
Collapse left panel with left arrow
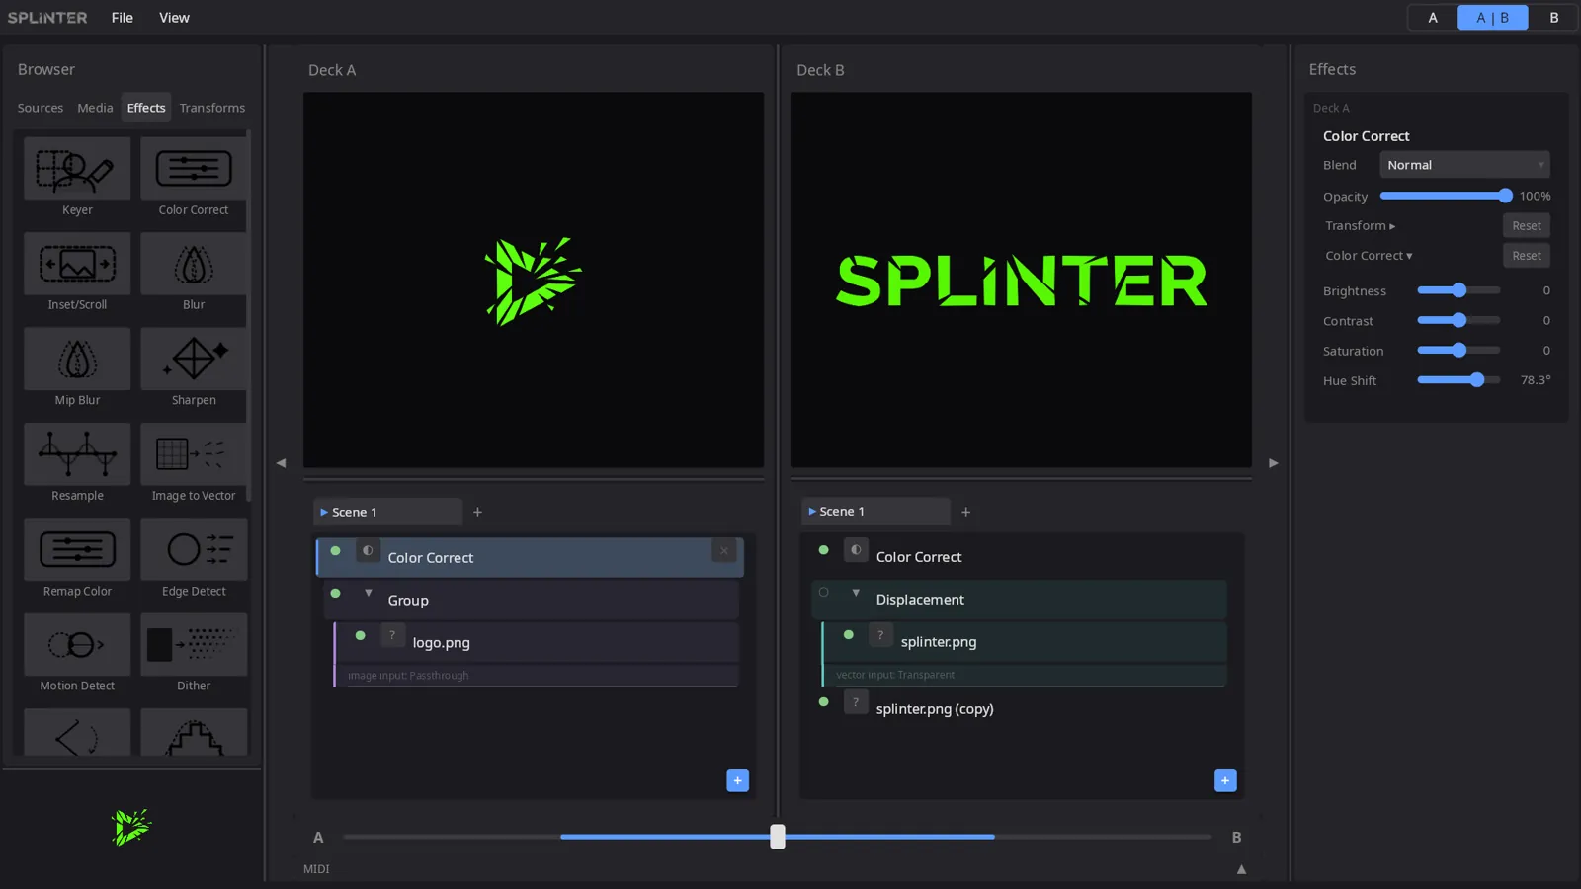pos(281,462)
